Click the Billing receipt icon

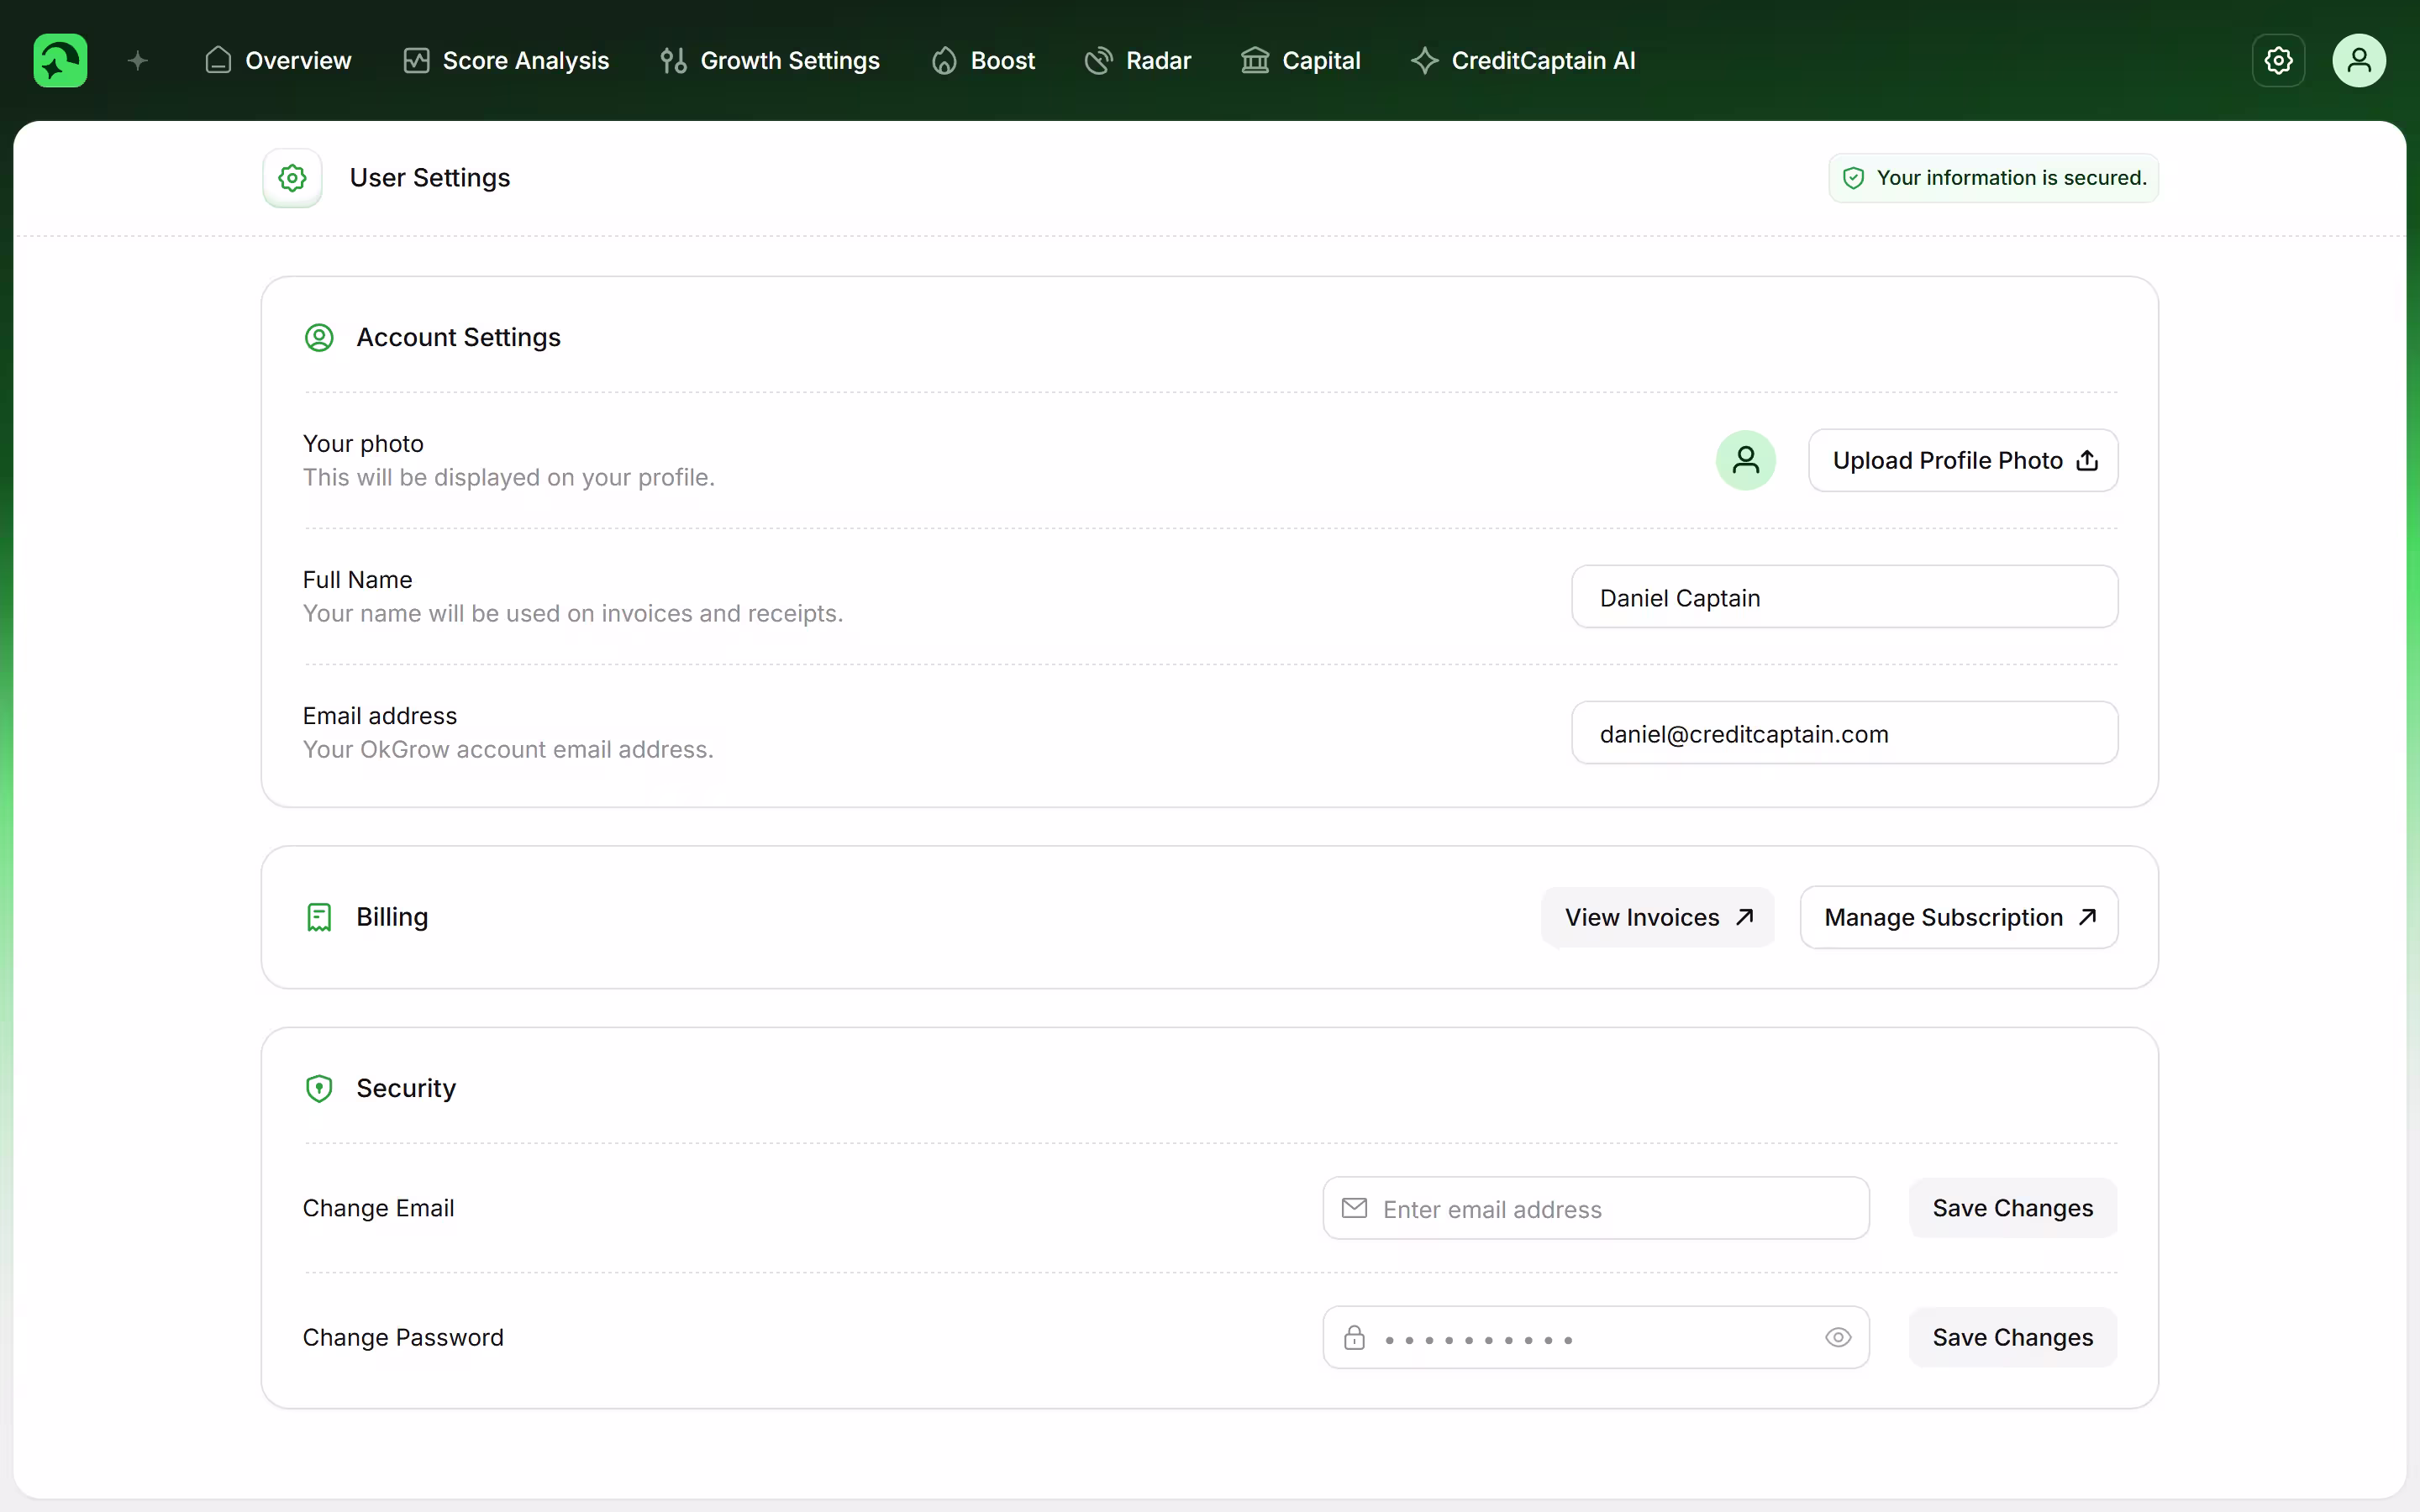[319, 917]
